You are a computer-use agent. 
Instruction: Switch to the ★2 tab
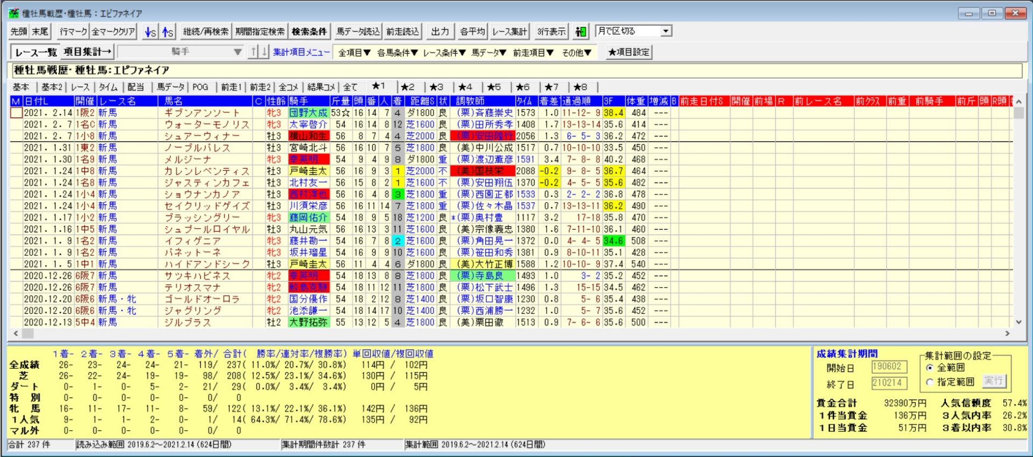(x=407, y=87)
